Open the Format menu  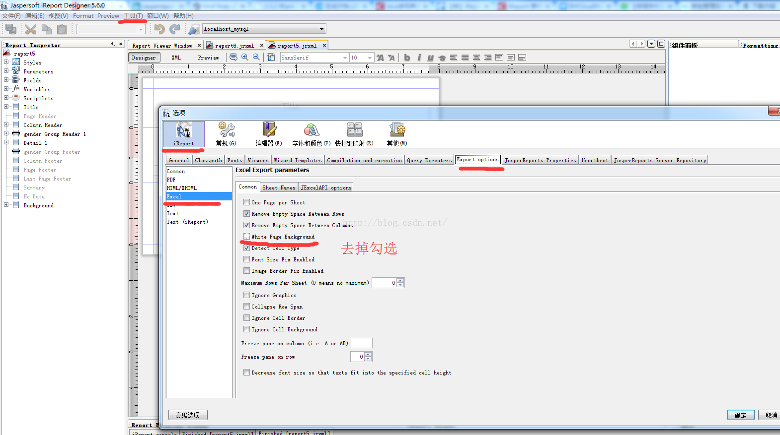(83, 16)
